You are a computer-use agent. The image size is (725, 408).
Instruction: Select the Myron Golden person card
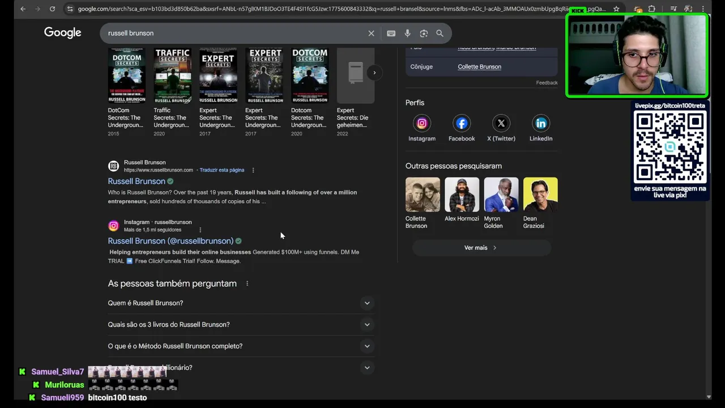[501, 203]
